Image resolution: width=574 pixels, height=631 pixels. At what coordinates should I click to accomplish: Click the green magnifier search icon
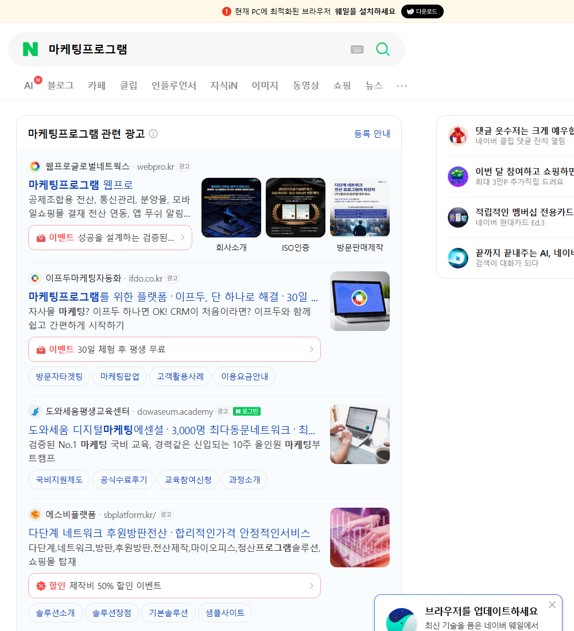383,49
